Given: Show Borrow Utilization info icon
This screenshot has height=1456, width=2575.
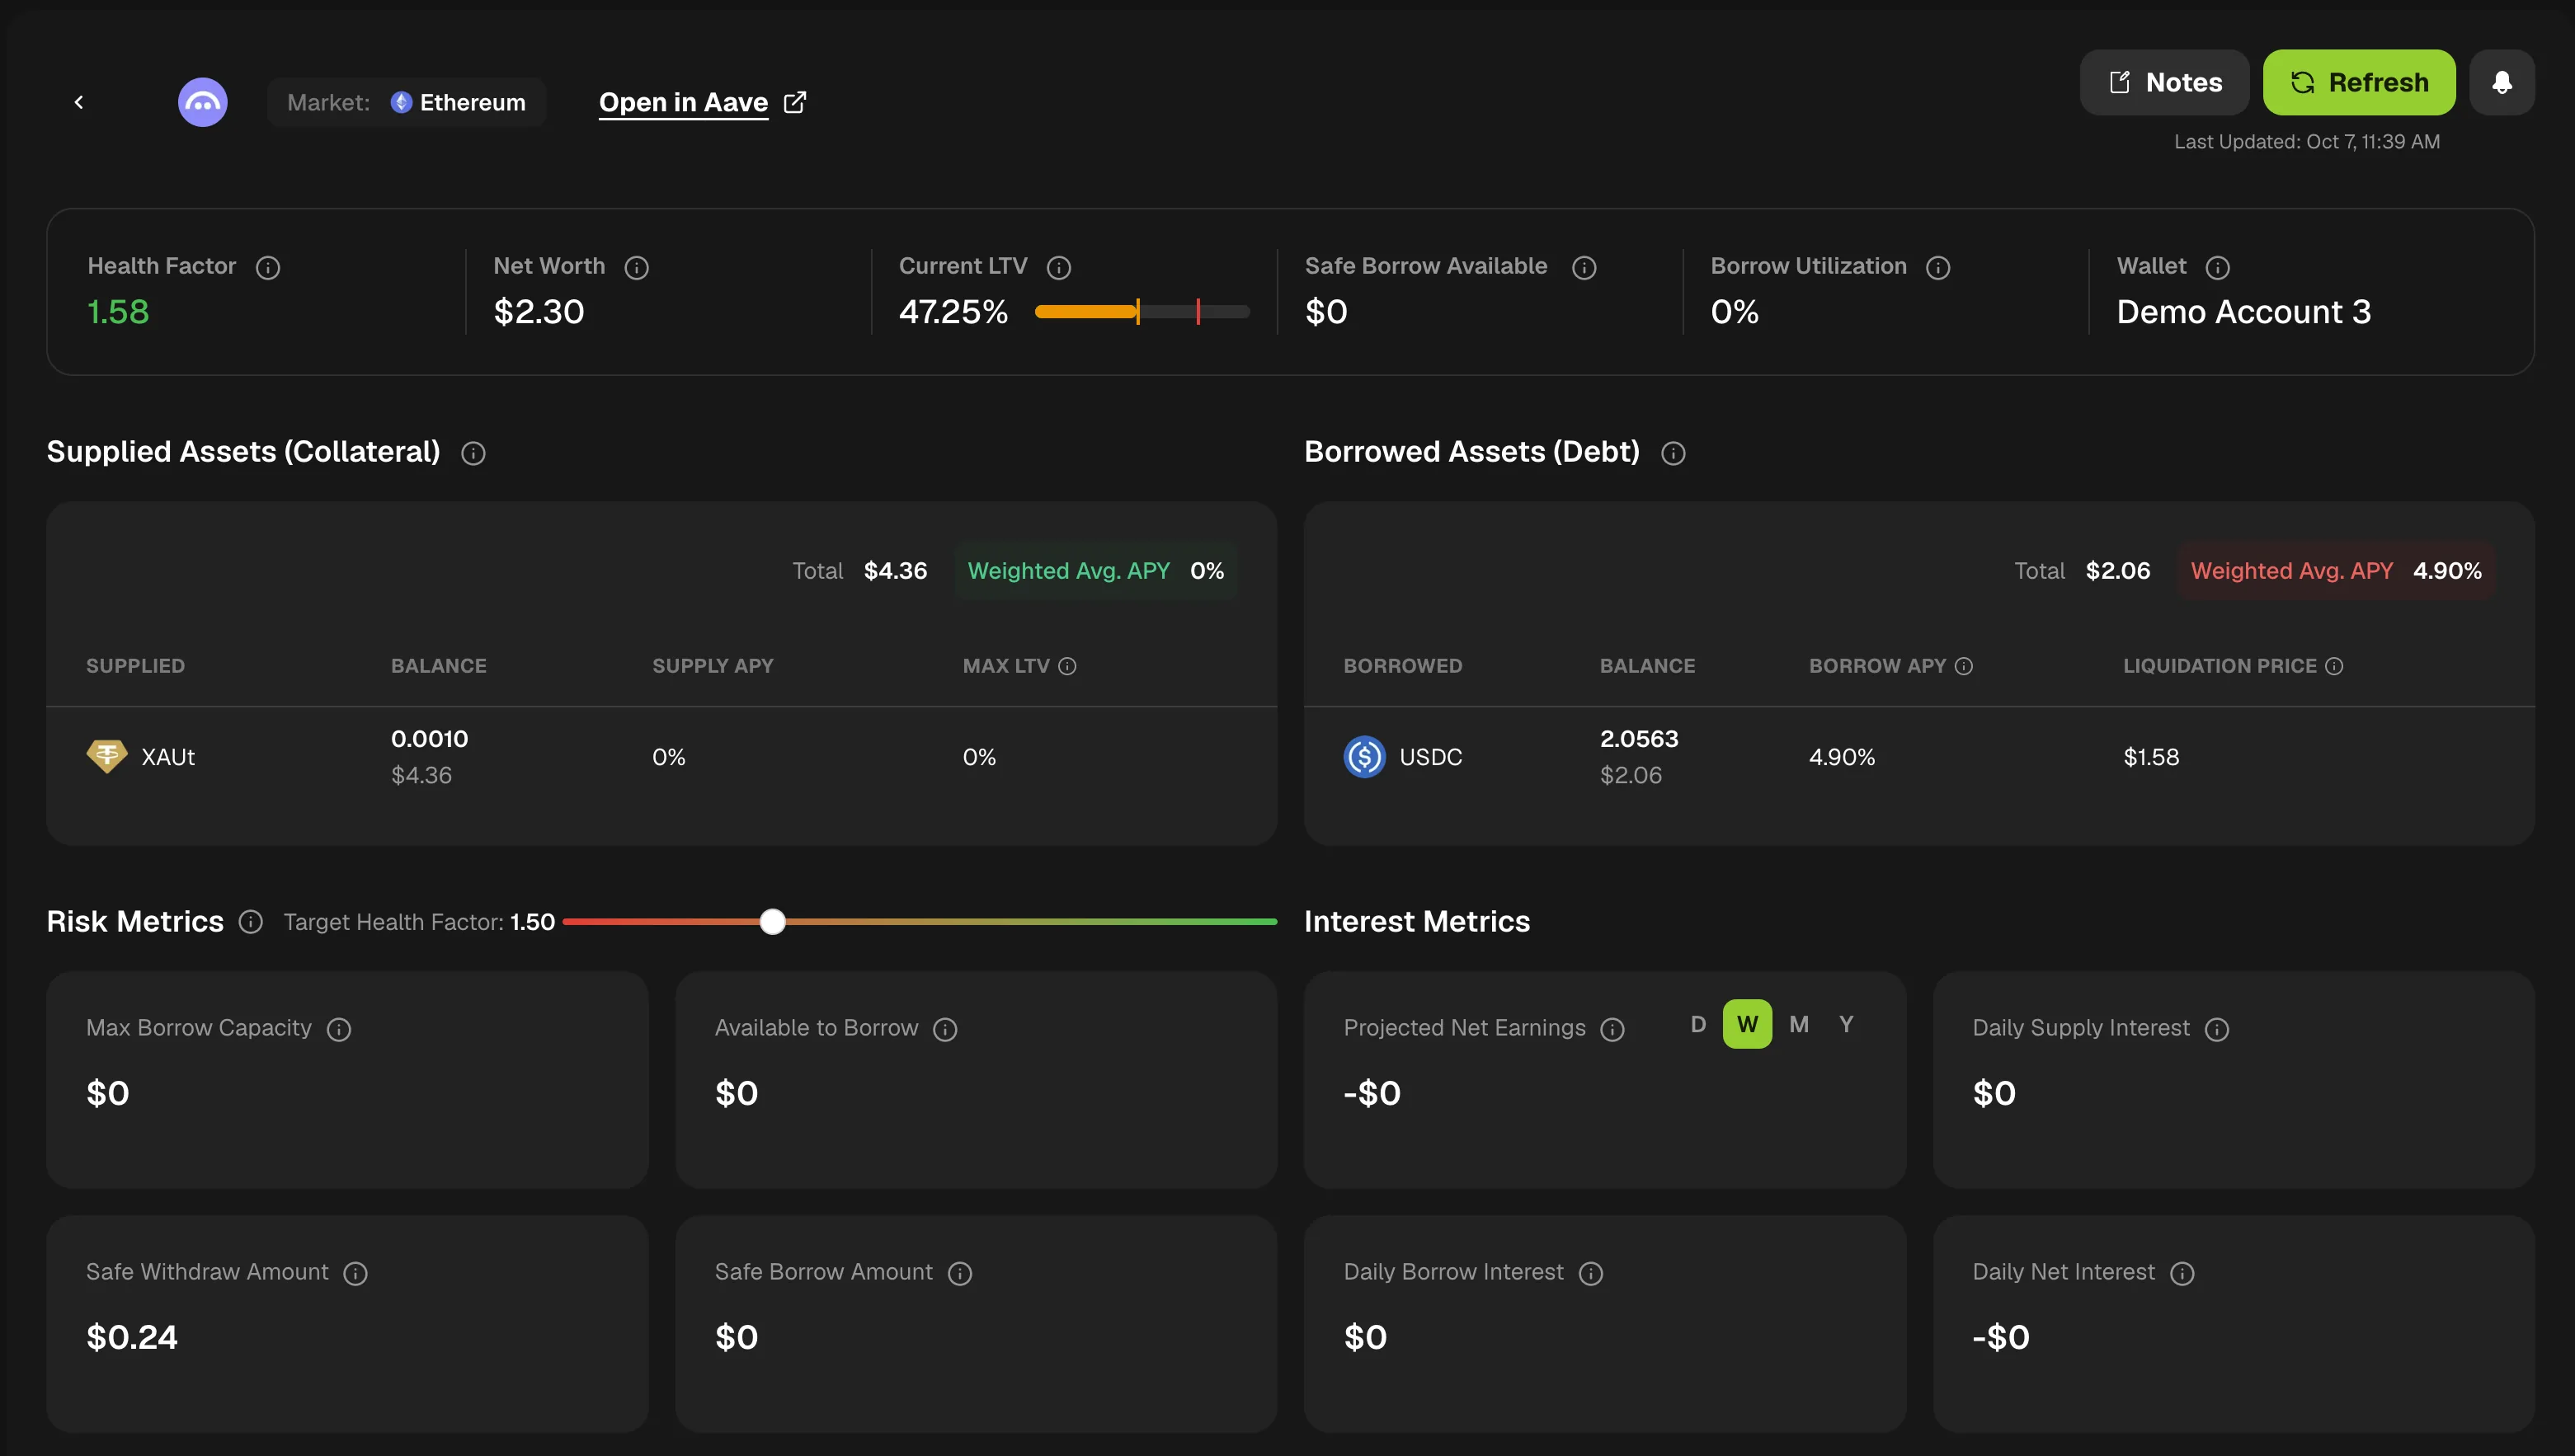Looking at the screenshot, I should (x=1937, y=267).
